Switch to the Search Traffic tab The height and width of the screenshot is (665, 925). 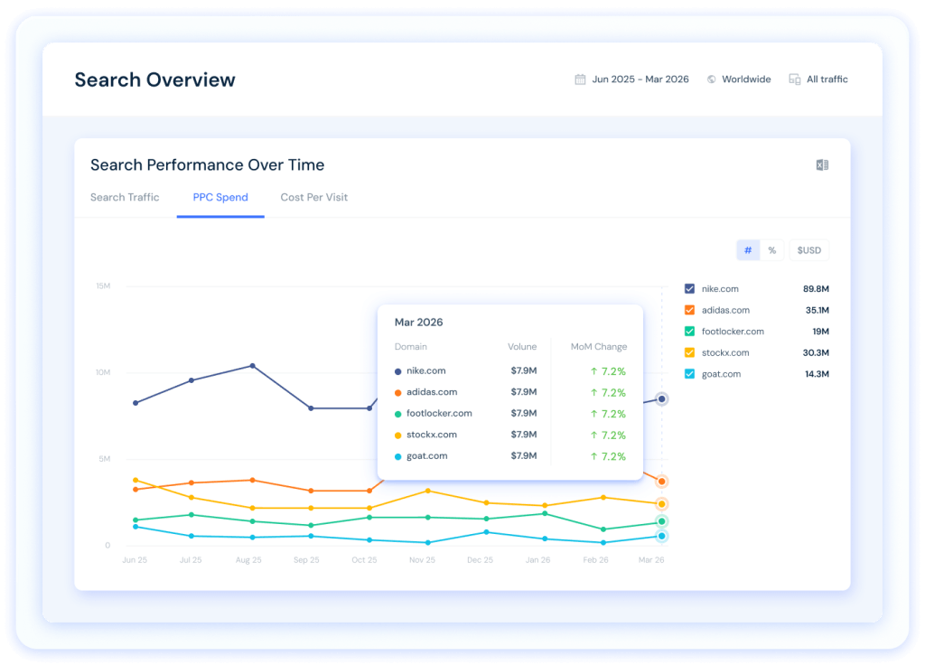pos(125,197)
